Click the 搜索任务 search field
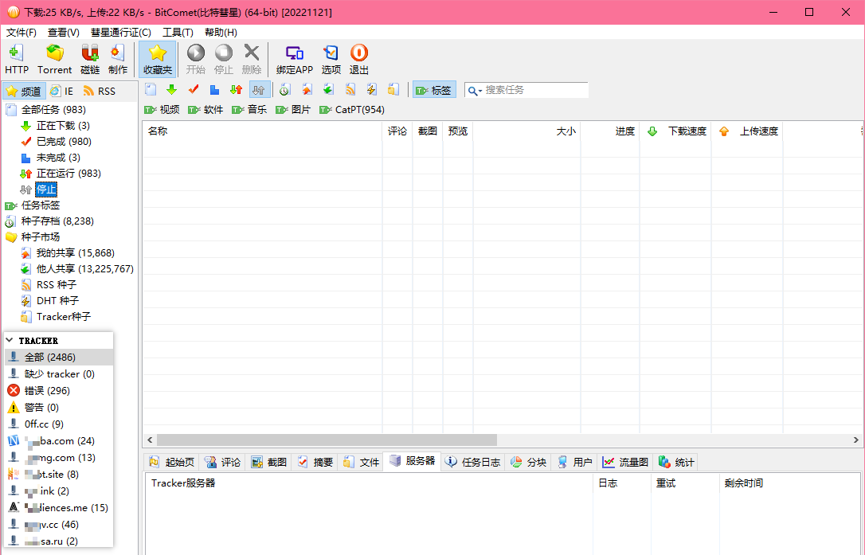This screenshot has height=555, width=865. (534, 90)
